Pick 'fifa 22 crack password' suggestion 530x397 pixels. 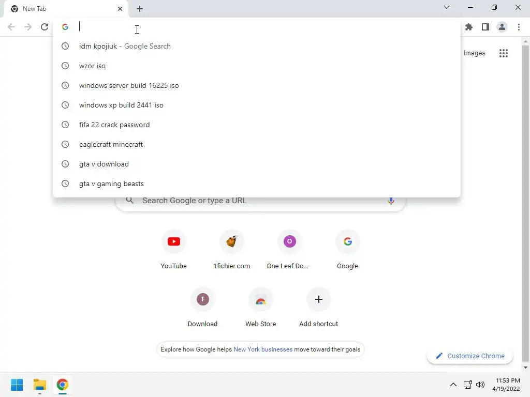(257, 125)
